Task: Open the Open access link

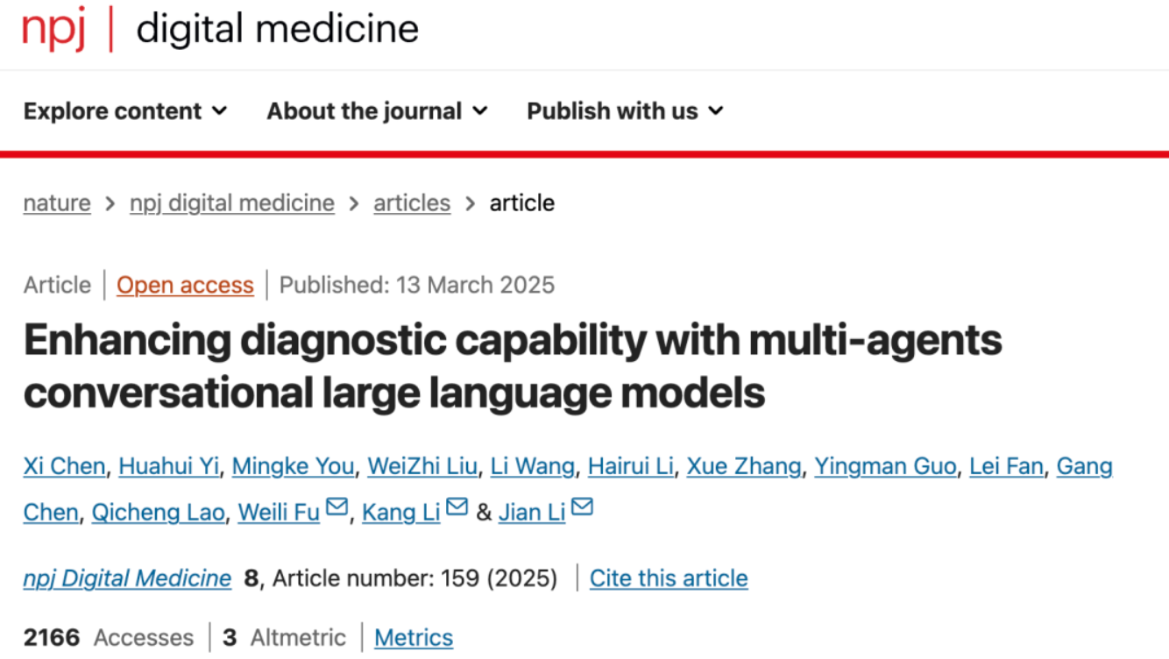Action: pos(185,286)
